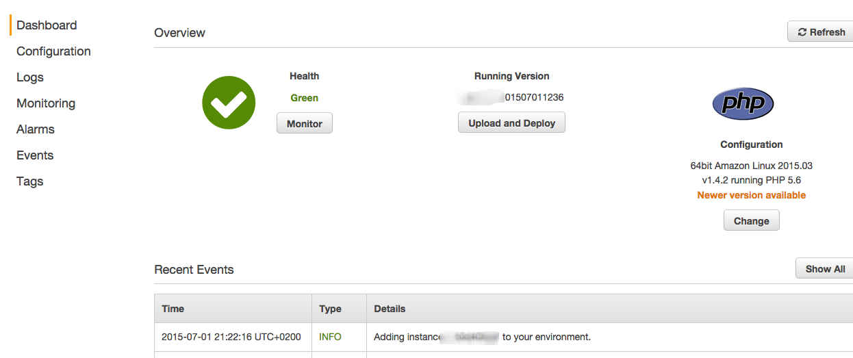
Task: Click the Green health status text
Action: coord(305,98)
